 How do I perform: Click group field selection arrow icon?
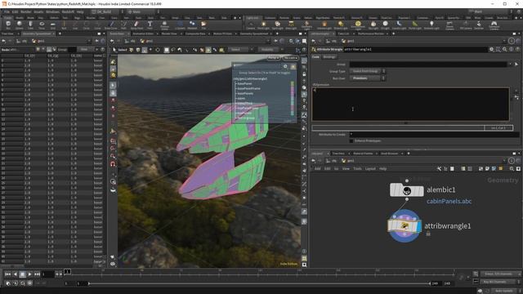tap(516, 64)
